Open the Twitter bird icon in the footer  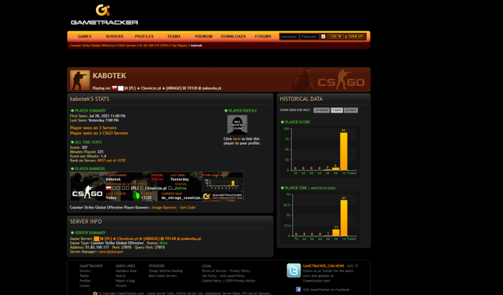294,270
